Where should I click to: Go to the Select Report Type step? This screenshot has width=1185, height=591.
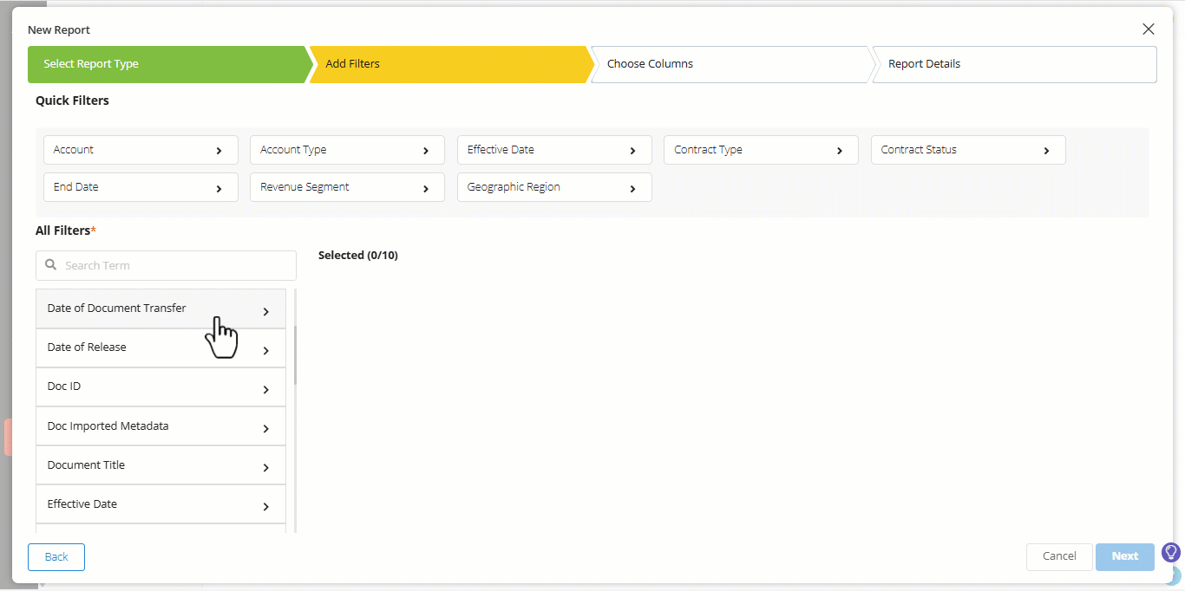click(168, 64)
